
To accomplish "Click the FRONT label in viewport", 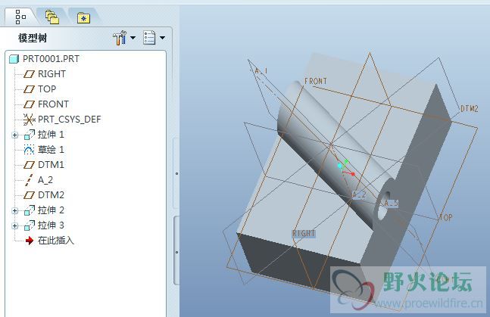I will pos(316,81).
